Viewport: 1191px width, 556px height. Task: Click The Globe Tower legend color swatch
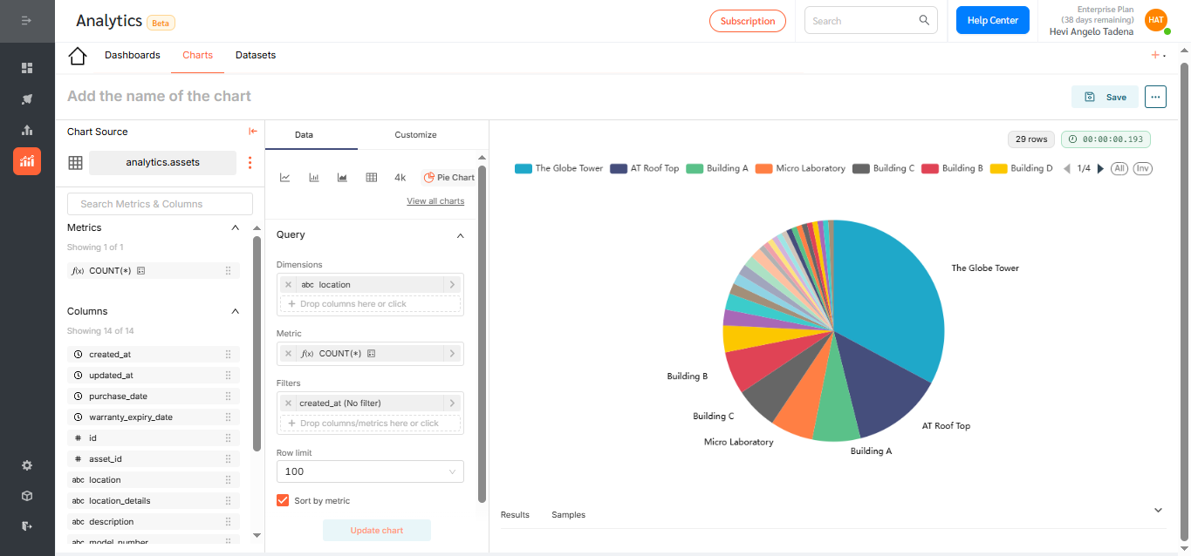tap(523, 168)
